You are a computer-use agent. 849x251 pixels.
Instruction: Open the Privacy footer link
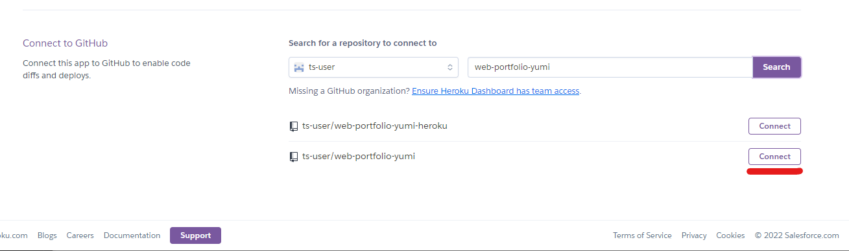click(694, 235)
